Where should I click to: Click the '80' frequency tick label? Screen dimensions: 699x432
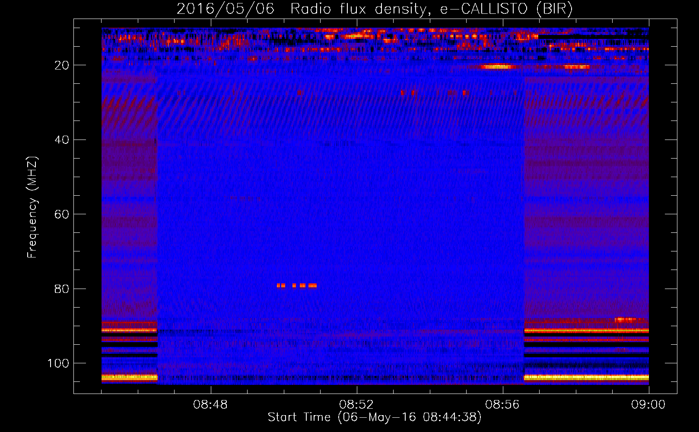tap(62, 289)
